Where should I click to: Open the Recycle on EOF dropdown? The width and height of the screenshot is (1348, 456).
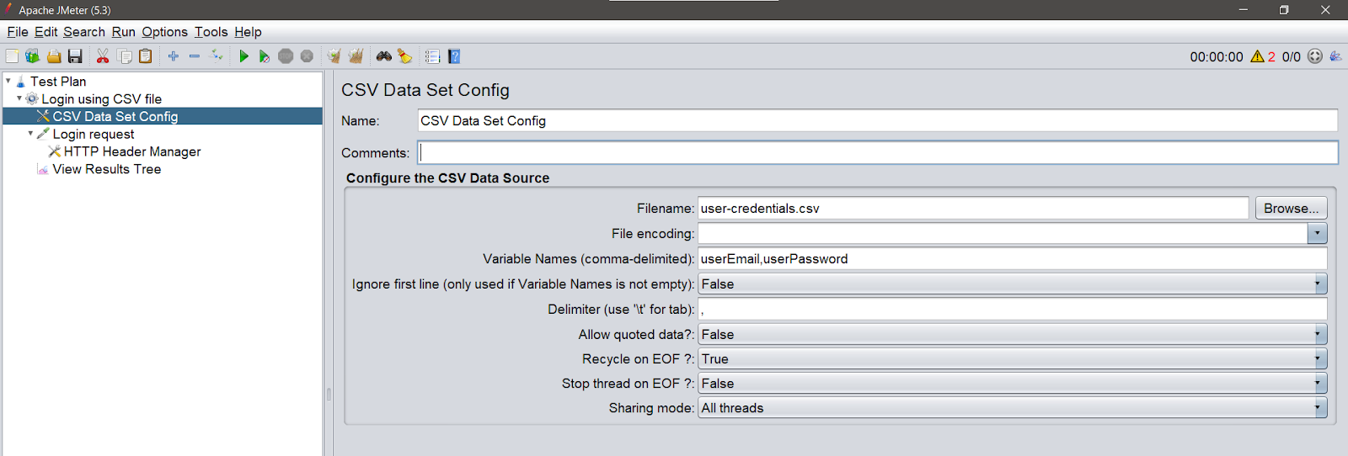tap(1012, 359)
